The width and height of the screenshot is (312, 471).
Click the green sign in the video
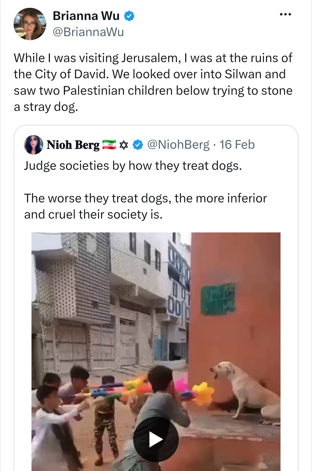[x=218, y=299]
